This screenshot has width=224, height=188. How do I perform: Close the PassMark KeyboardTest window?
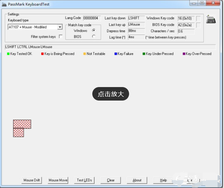click(x=213, y=3)
